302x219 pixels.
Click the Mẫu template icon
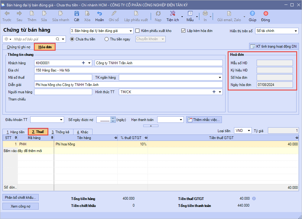190,14
